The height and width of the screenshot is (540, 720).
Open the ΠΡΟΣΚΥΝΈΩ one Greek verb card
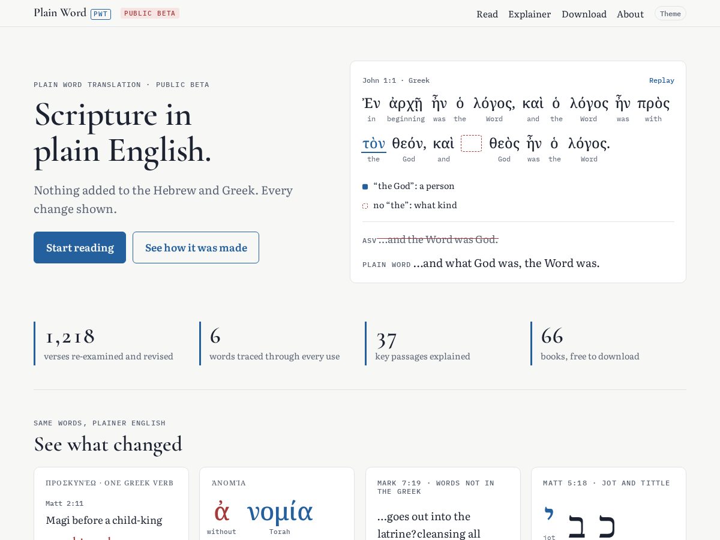tap(111, 503)
